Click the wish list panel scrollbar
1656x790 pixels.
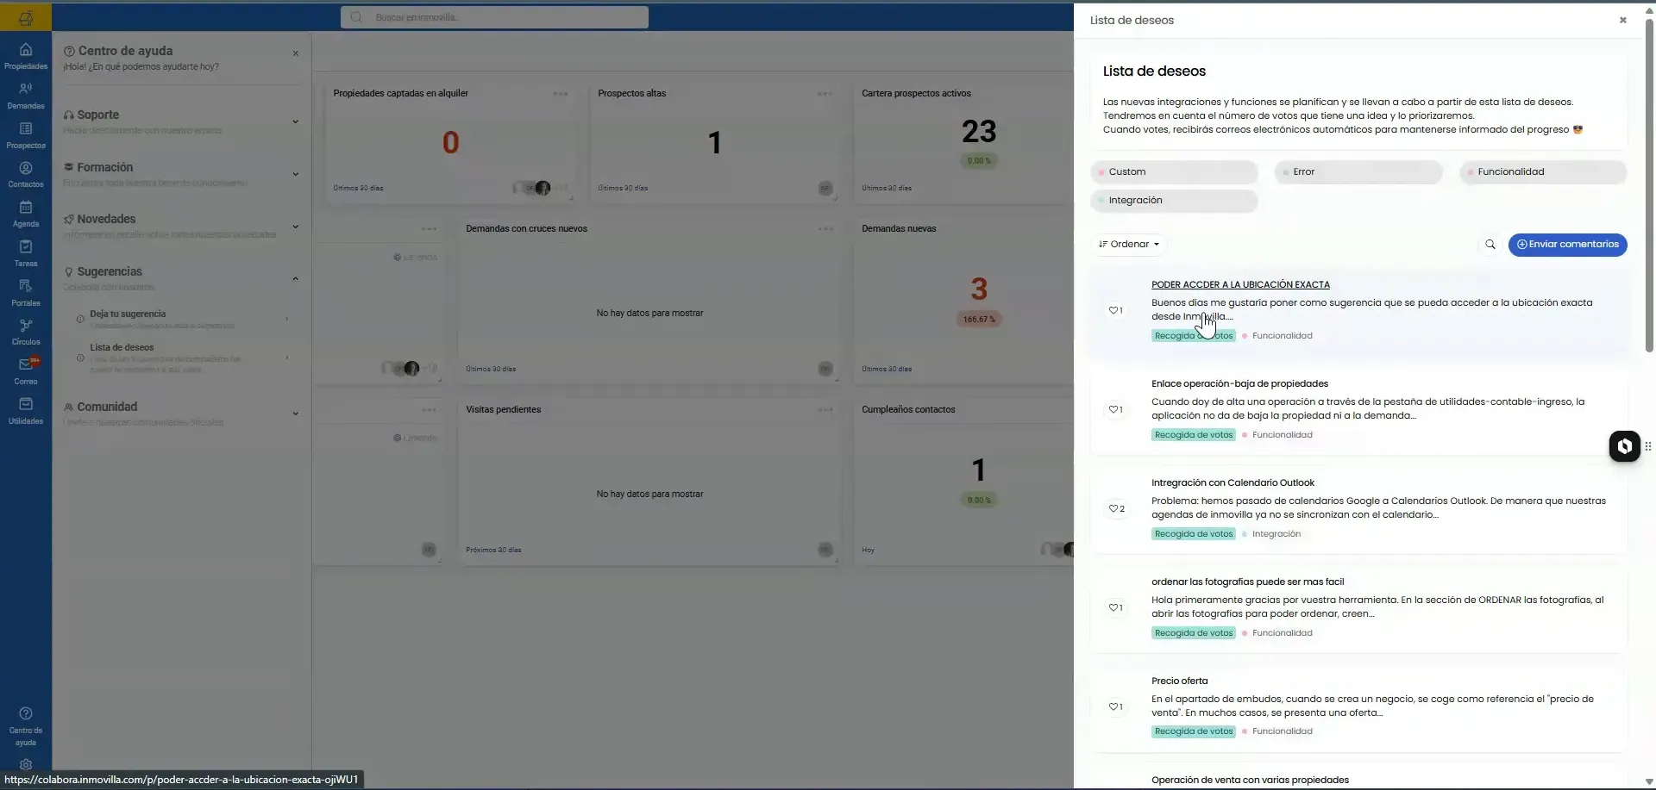[1649, 185]
